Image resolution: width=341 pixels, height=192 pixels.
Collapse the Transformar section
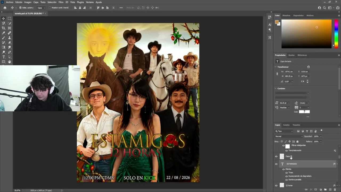(276, 67)
